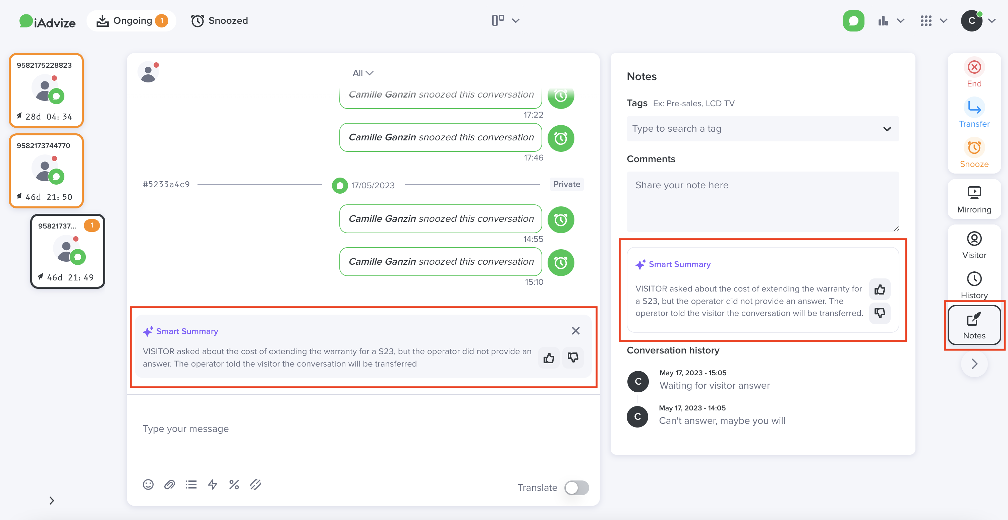Open the Type to search a tag dropdown
The width and height of the screenshot is (1008, 520).
763,129
